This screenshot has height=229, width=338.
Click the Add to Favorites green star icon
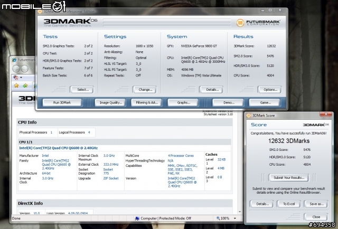[25, 85]
